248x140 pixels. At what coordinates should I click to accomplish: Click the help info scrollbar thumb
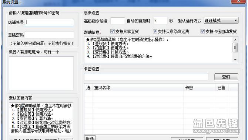click(235, 48)
